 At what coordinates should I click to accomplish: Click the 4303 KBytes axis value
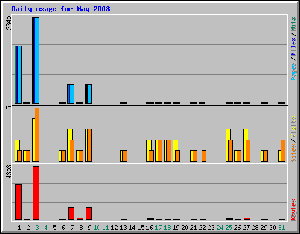tap(9, 172)
